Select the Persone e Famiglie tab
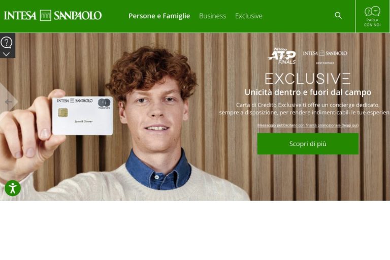The height and width of the screenshot is (260, 390). pos(159,16)
